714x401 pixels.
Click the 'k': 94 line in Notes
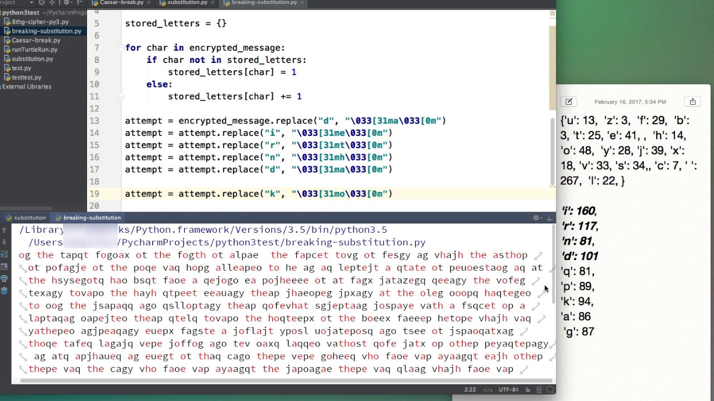[577, 301]
